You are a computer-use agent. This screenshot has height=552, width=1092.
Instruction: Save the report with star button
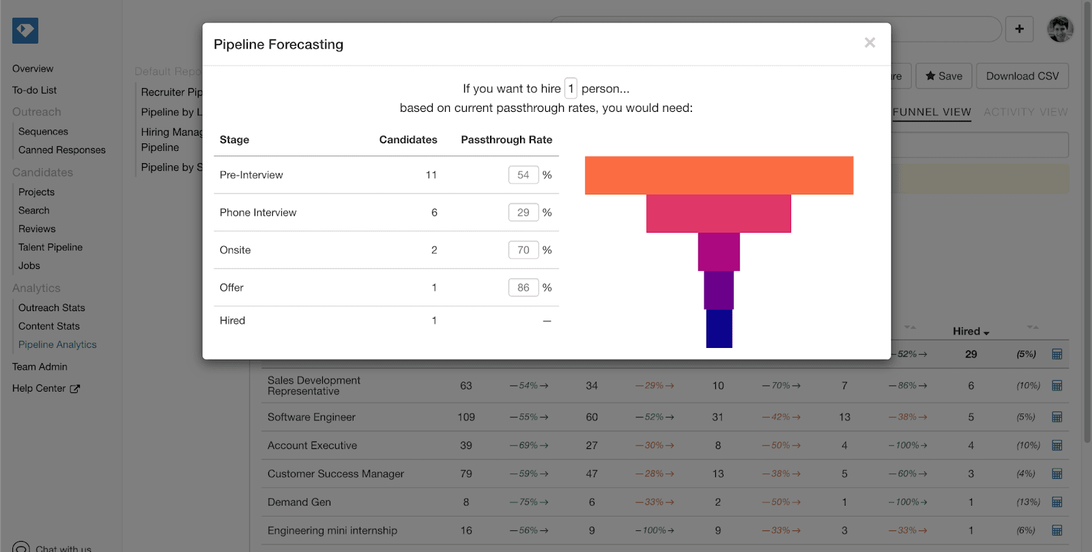point(944,76)
